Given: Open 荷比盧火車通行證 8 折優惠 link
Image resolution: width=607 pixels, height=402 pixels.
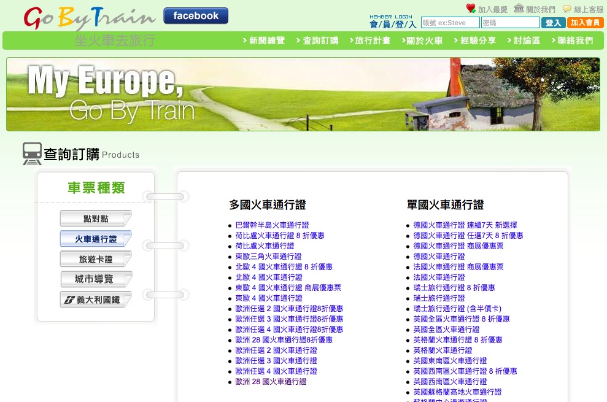Looking at the screenshot, I should click(x=280, y=236).
